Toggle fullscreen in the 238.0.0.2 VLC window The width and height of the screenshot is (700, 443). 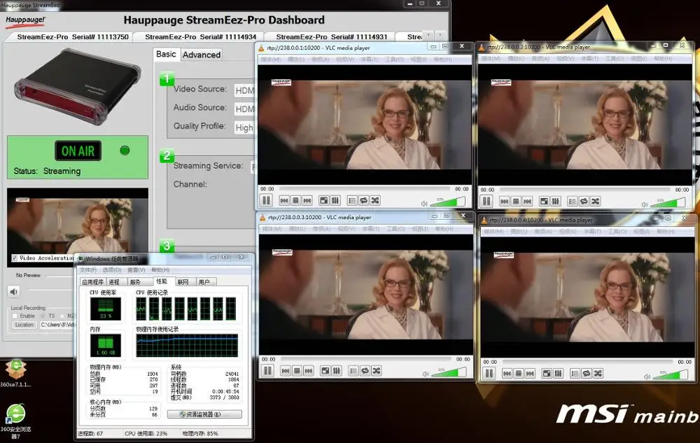click(544, 202)
